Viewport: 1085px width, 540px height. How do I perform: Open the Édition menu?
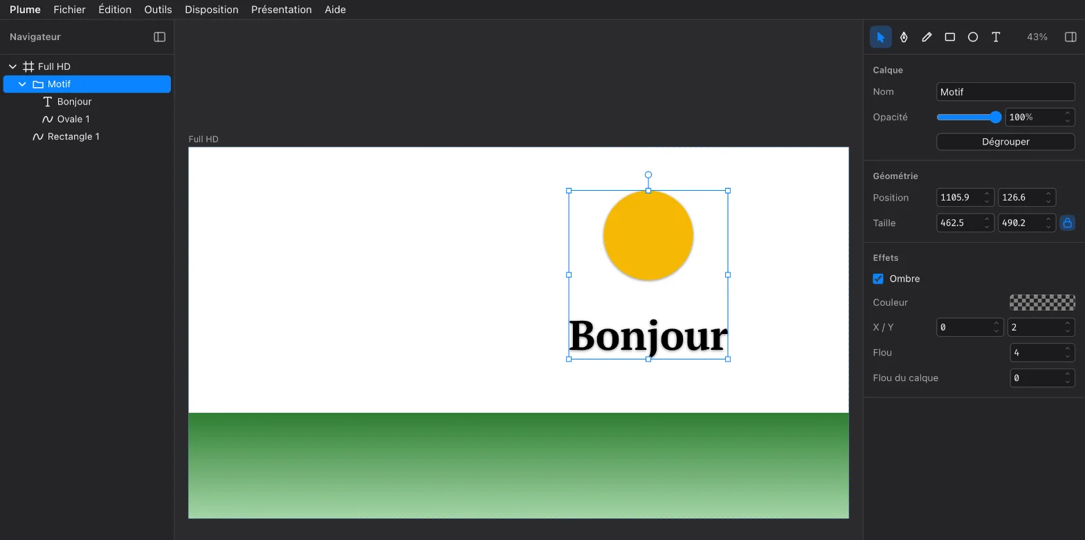click(115, 10)
